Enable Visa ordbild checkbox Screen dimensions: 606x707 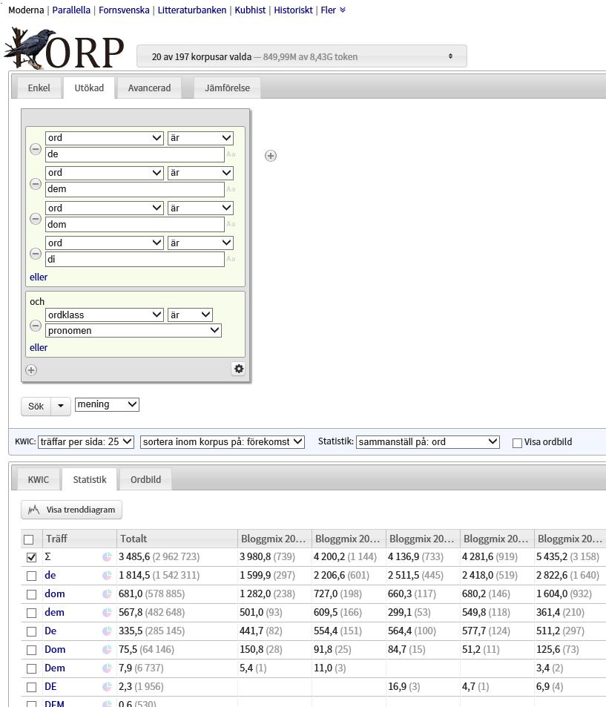pyautogui.click(x=517, y=443)
